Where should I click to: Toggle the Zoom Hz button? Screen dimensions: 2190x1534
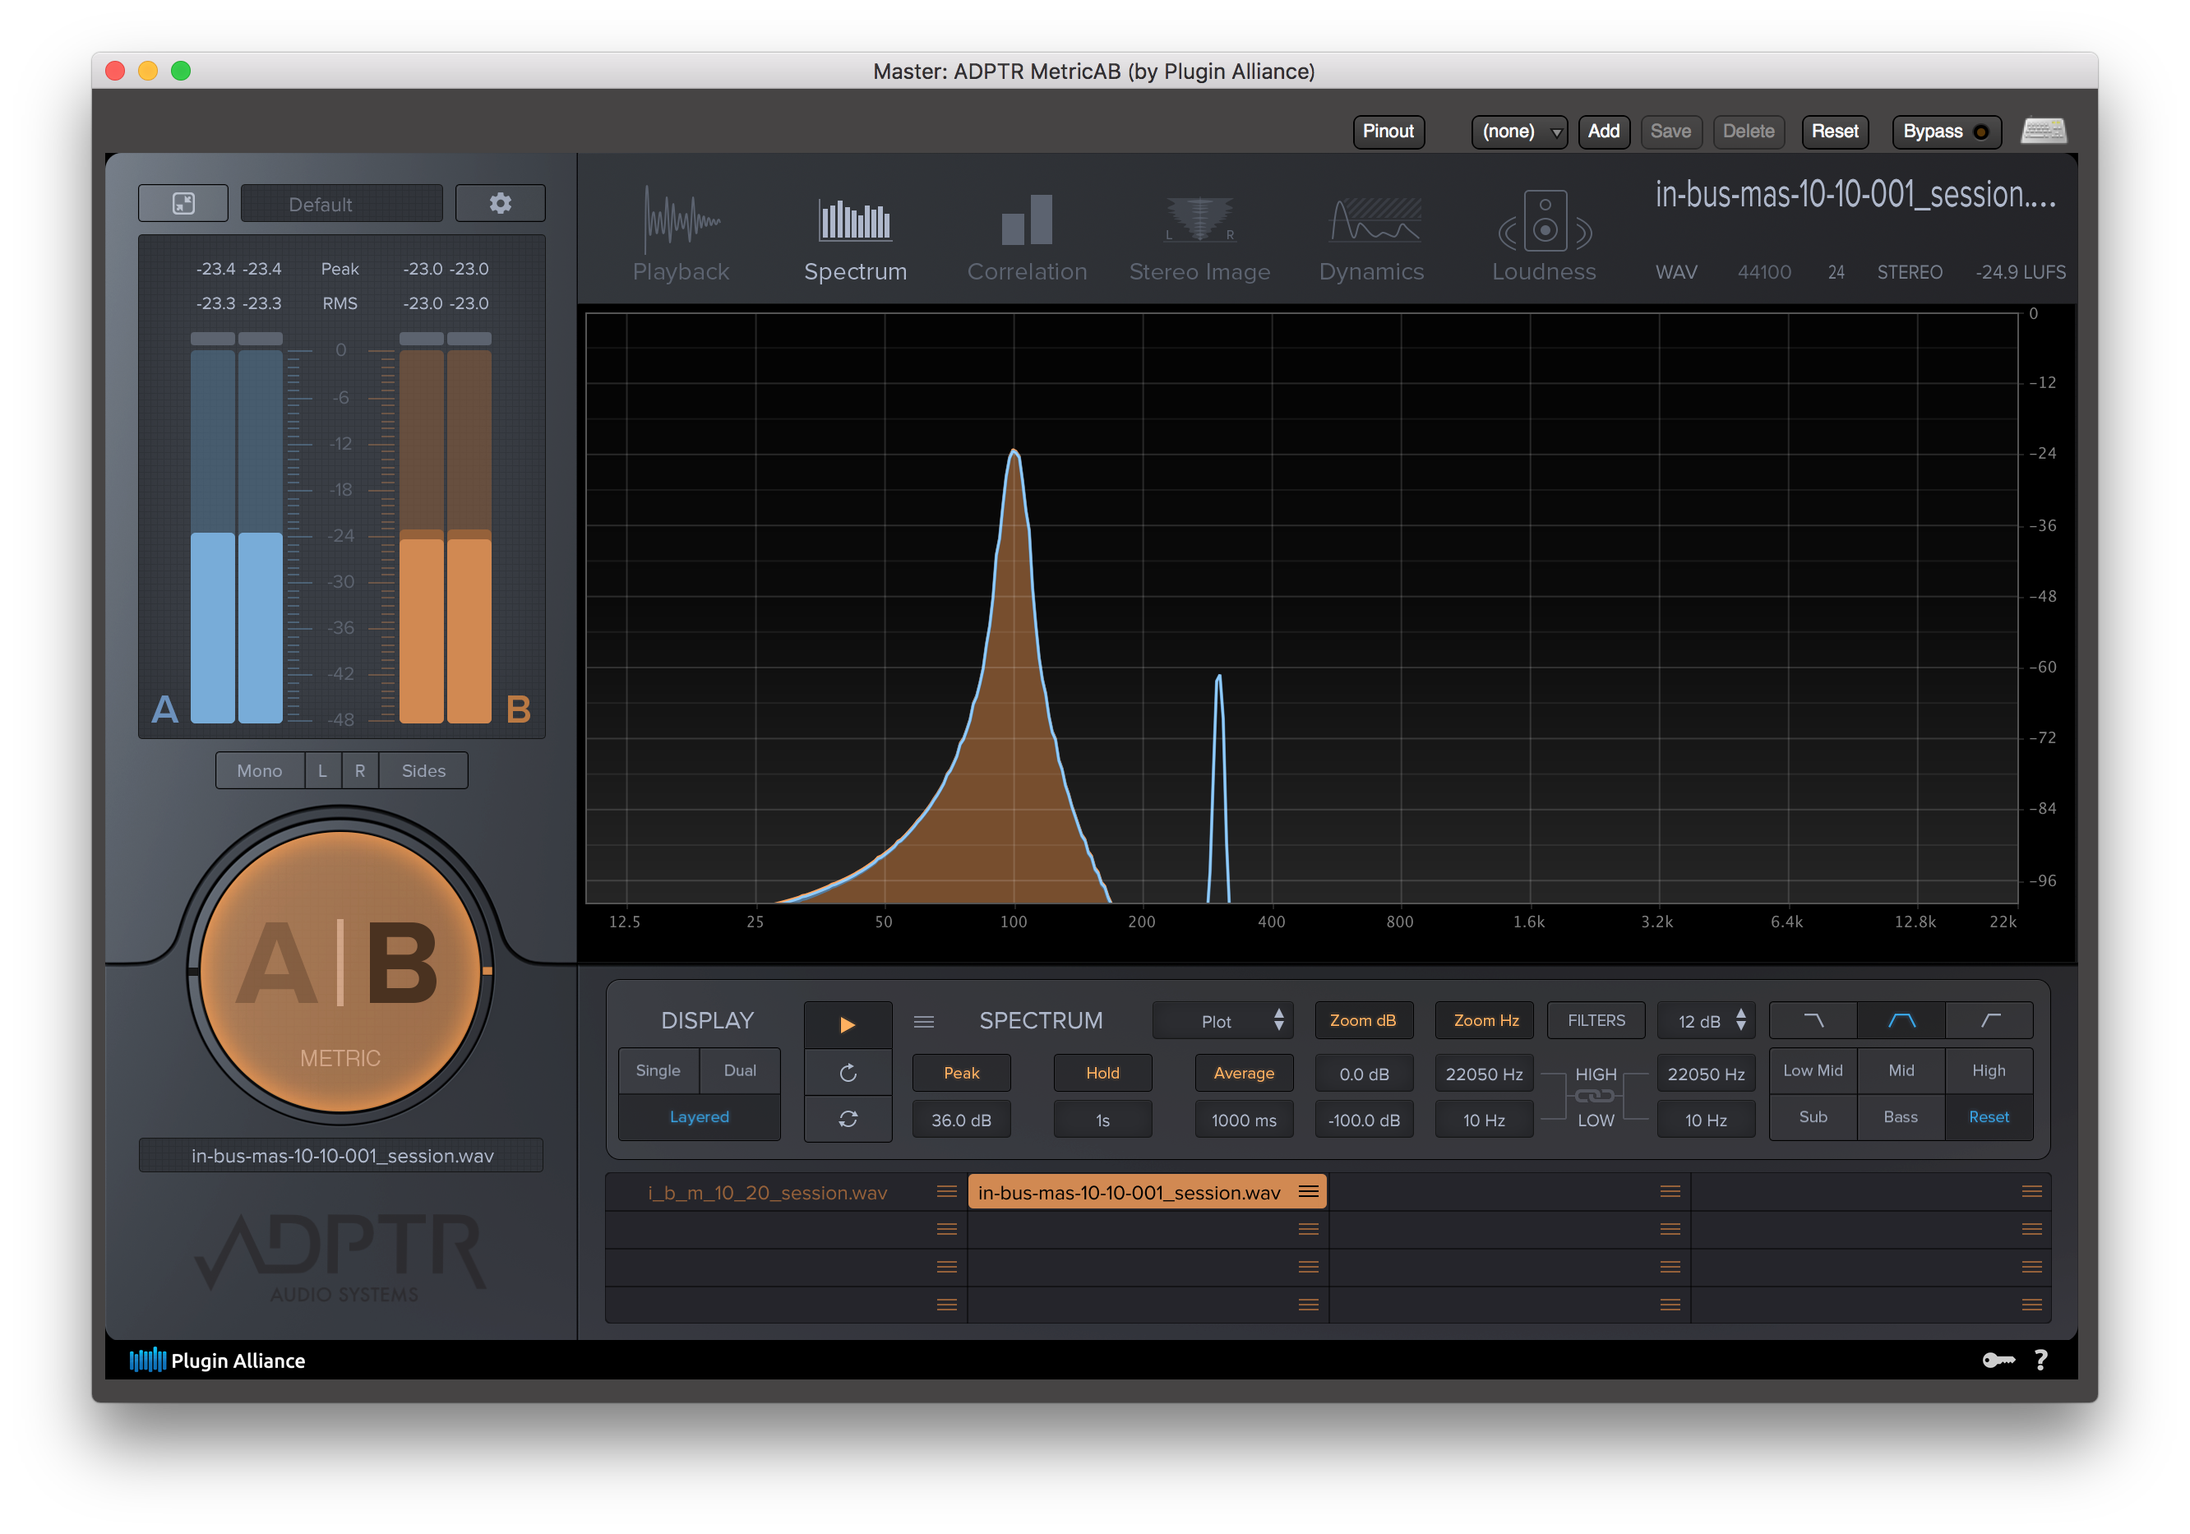pos(1485,1021)
